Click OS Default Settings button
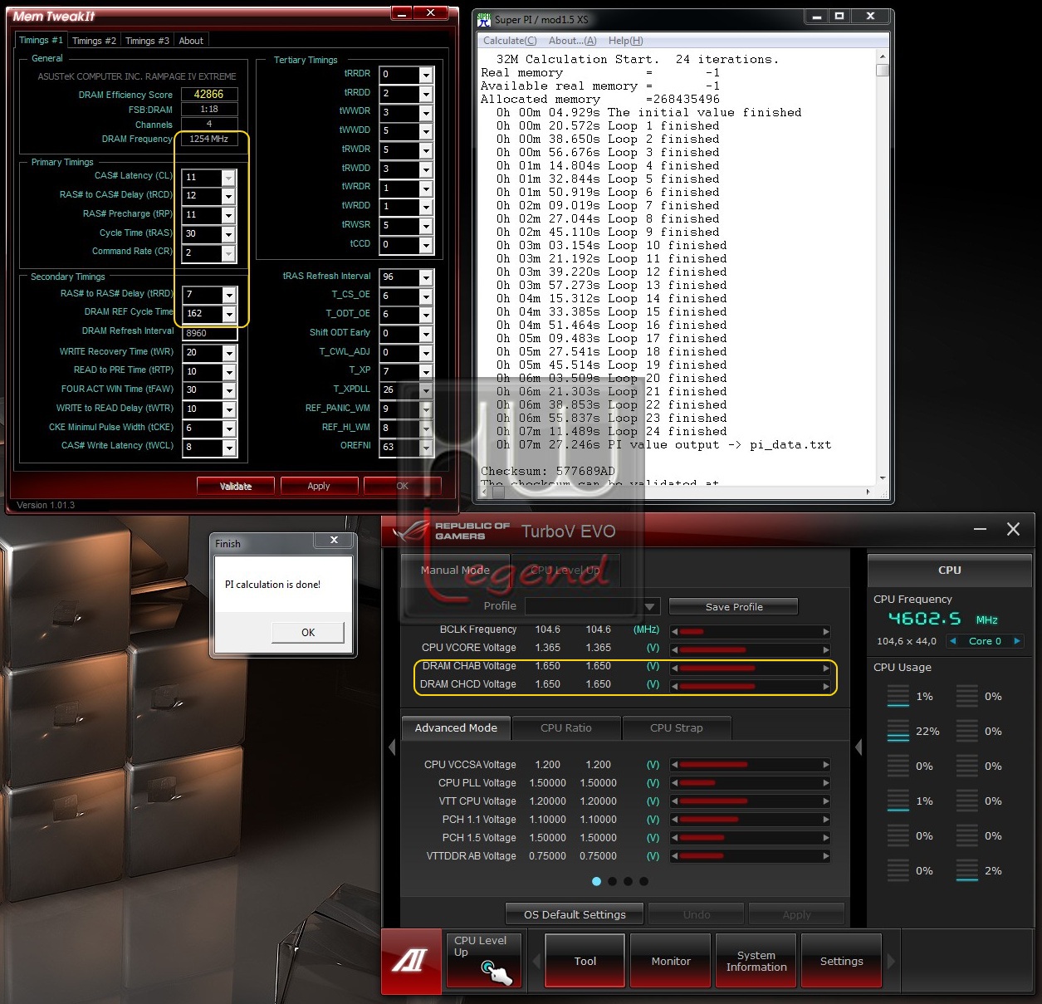This screenshot has width=1042, height=1004. tap(575, 914)
